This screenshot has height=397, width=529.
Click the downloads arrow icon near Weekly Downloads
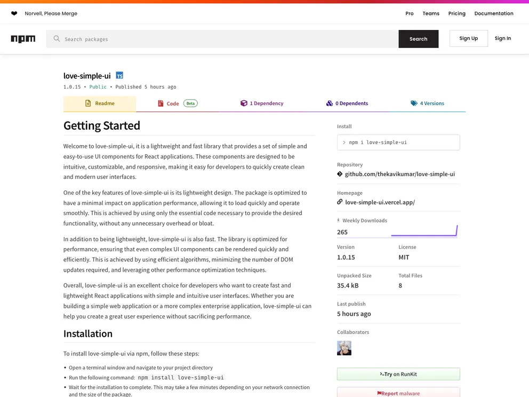click(337, 220)
